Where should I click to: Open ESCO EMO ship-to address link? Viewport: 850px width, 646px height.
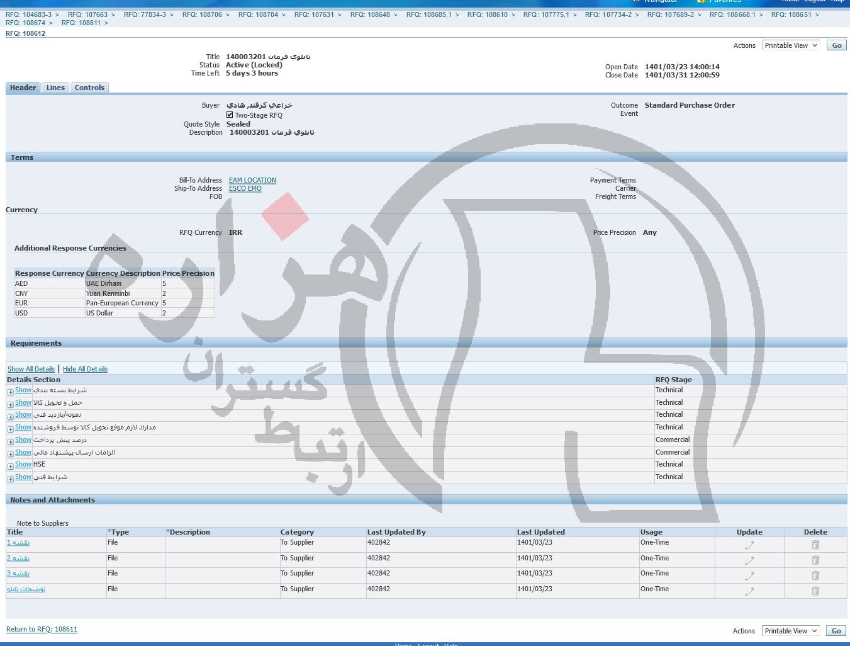[245, 188]
